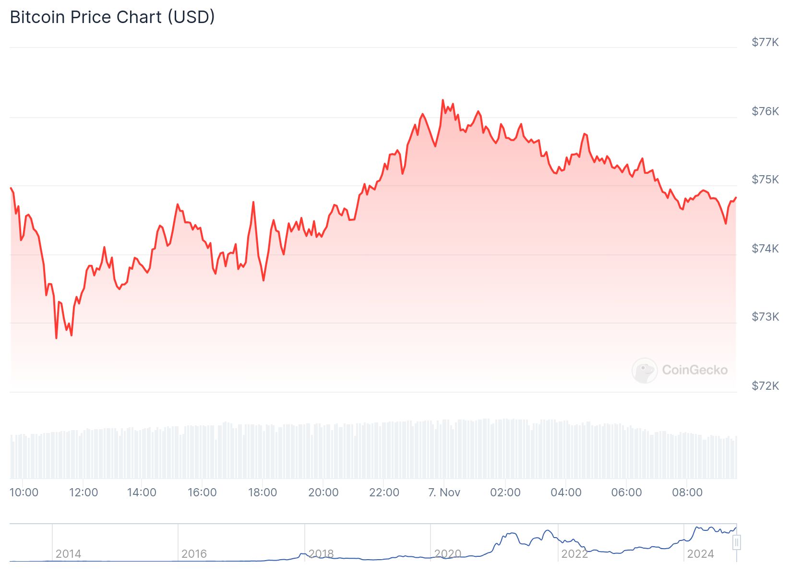Click the 22:00 time axis label
The height and width of the screenshot is (576, 789).
pyautogui.click(x=384, y=492)
